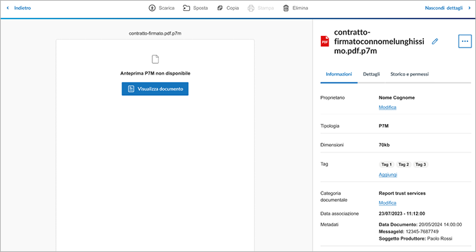
Task: Click the MessageId 12345-7687749 metadata line
Action: [x=408, y=231]
